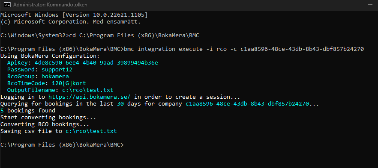Click the '30' days value in query line
378x168 pixels.
pyautogui.click(x=120, y=104)
